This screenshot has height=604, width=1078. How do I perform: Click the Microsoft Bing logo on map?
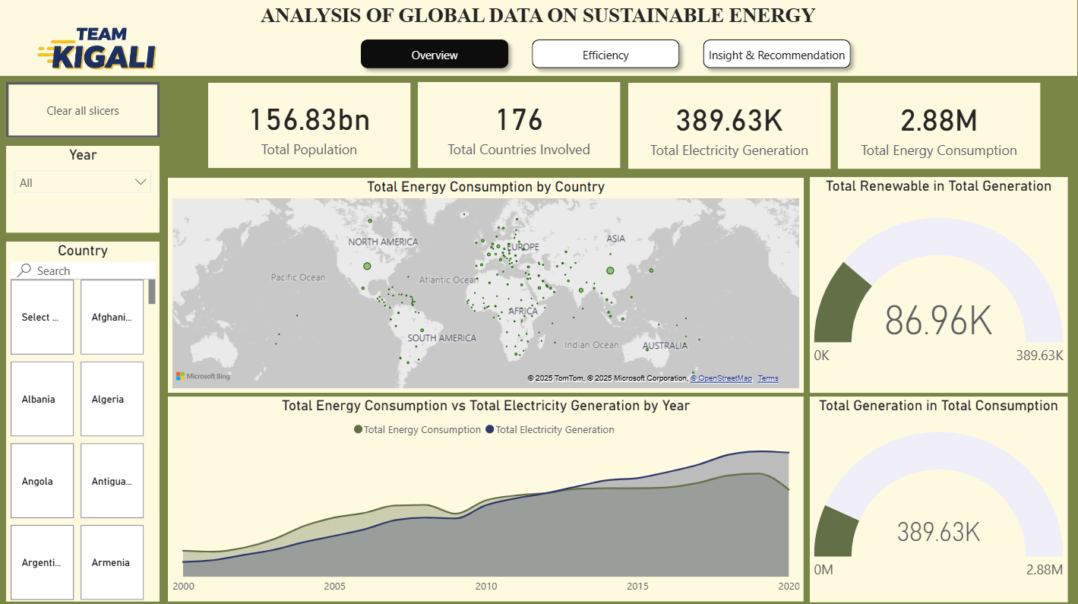(x=203, y=376)
